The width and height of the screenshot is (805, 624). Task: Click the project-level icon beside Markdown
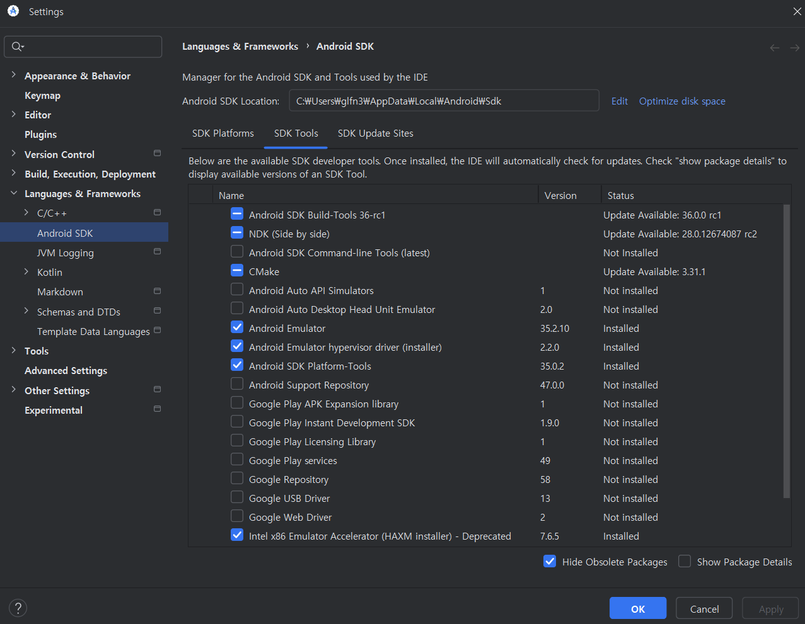point(157,291)
